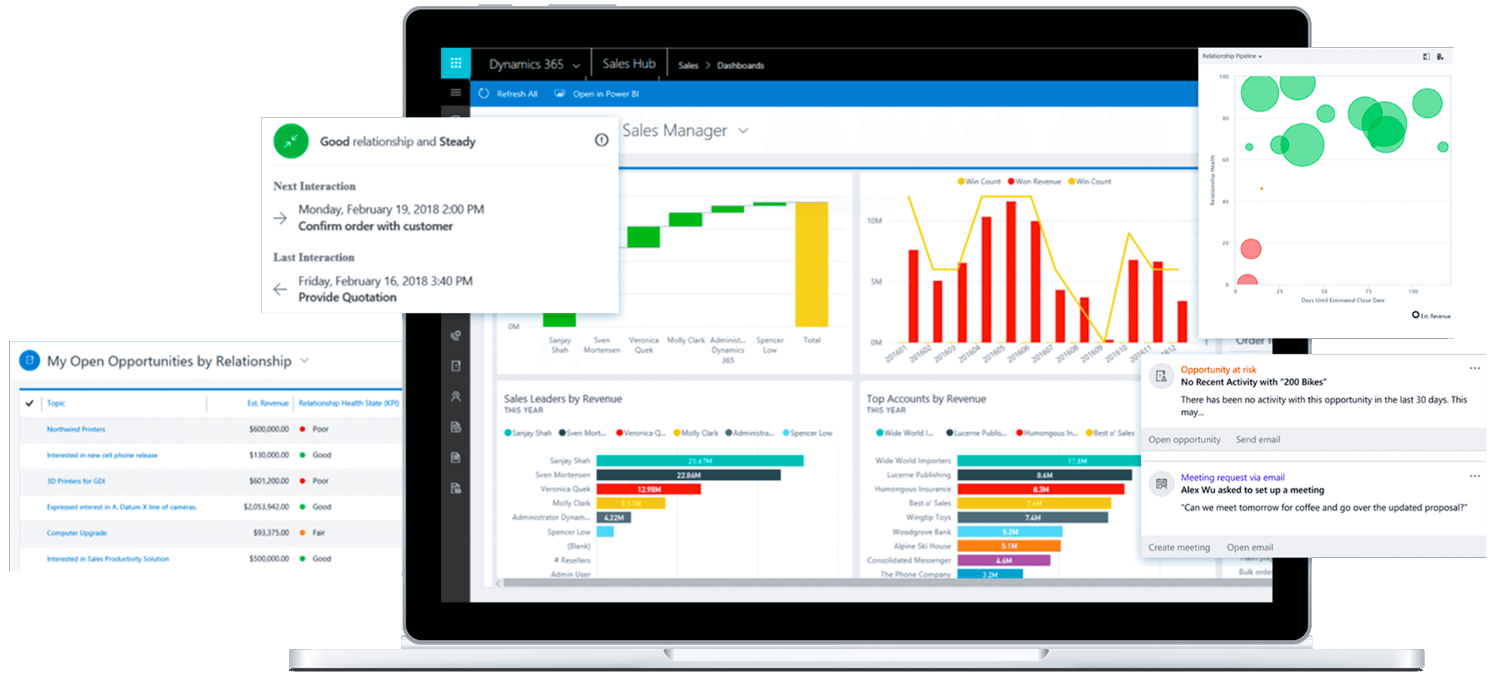Viewport: 1502px width, 676px height.
Task: Click the green Good relationship status icon
Action: [x=291, y=141]
